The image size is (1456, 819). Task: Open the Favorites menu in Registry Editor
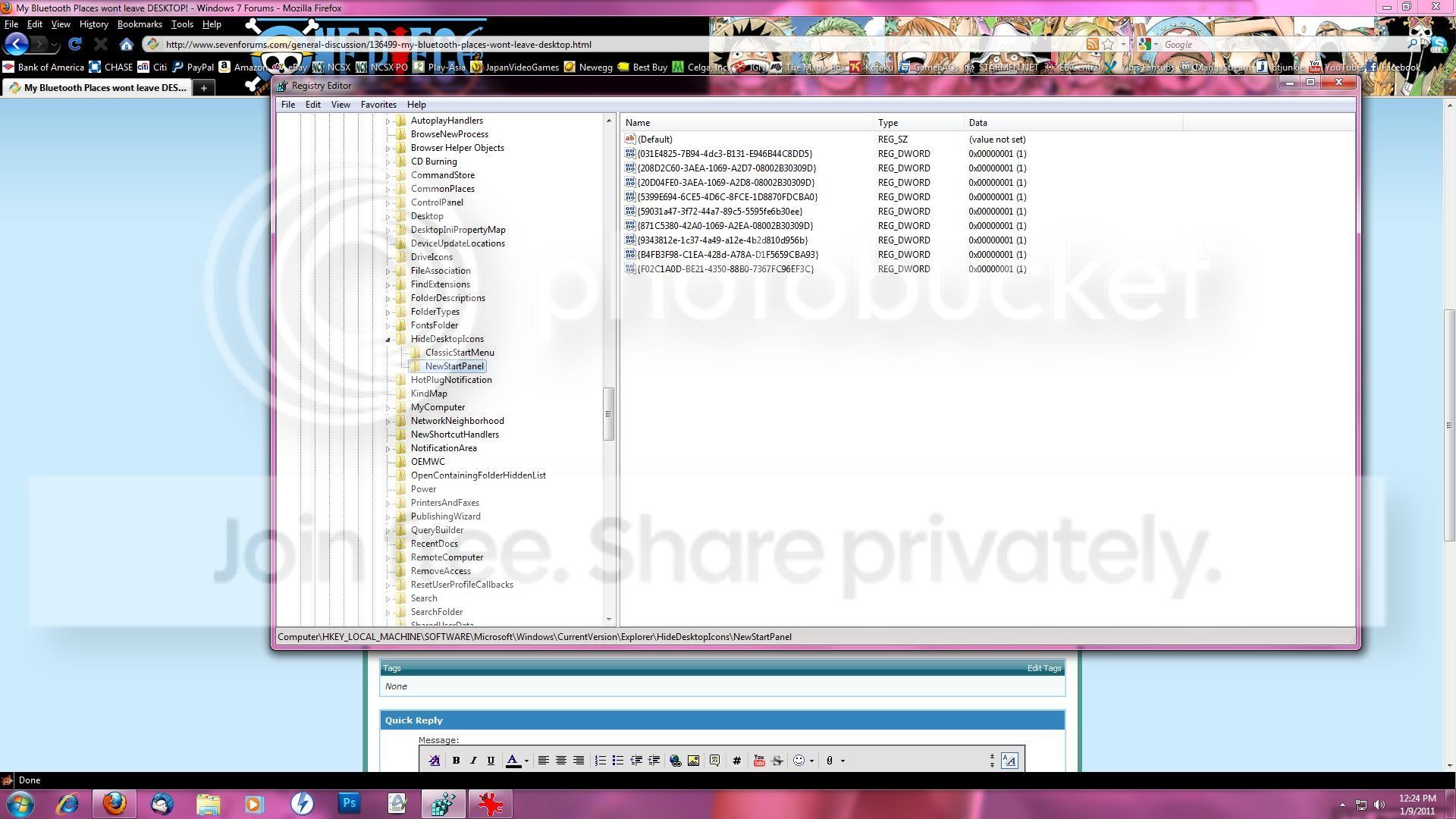pos(378,105)
